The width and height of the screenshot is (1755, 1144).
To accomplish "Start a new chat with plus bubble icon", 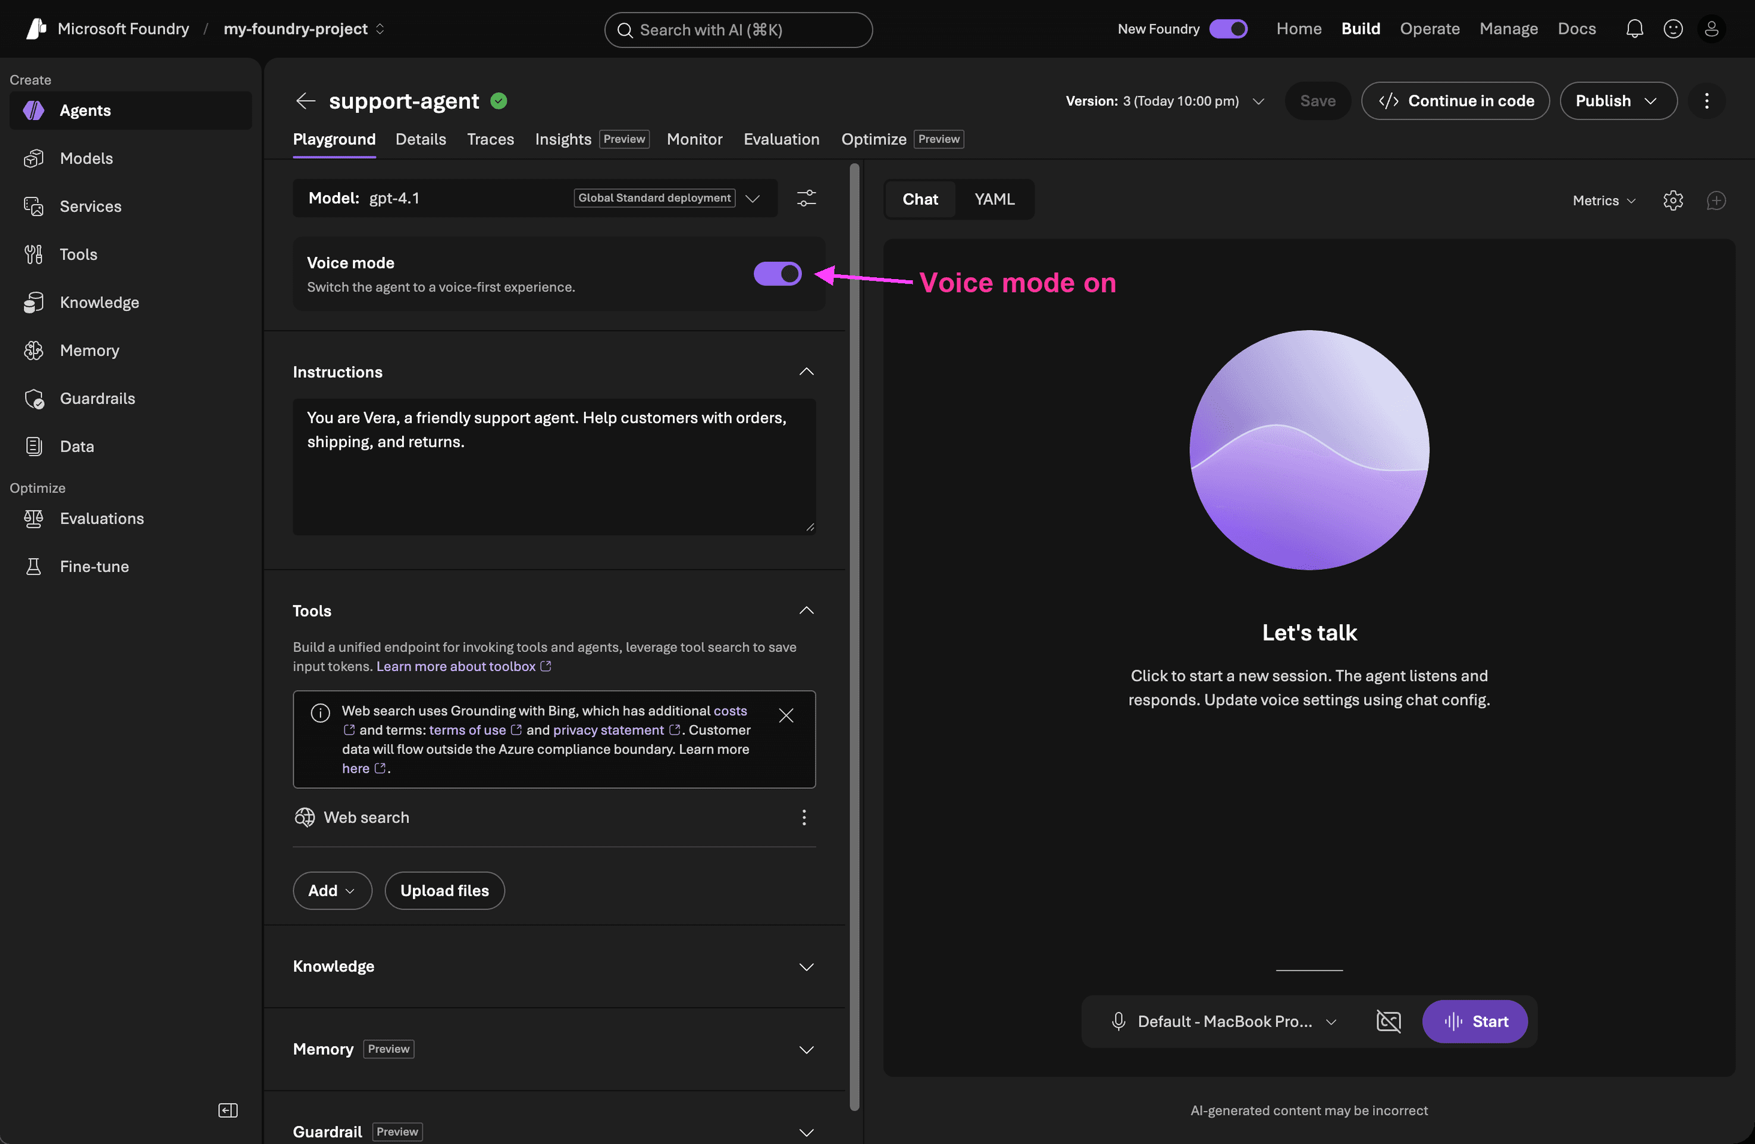I will (1716, 200).
